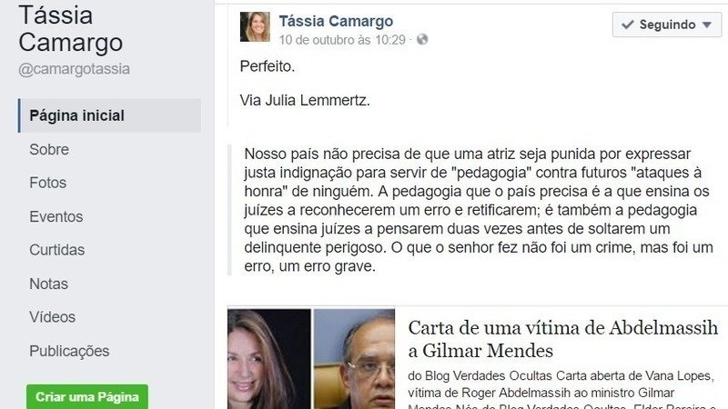Viewport: 728px width, 409px height.
Task: Go to the Fotos section
Action: click(48, 183)
